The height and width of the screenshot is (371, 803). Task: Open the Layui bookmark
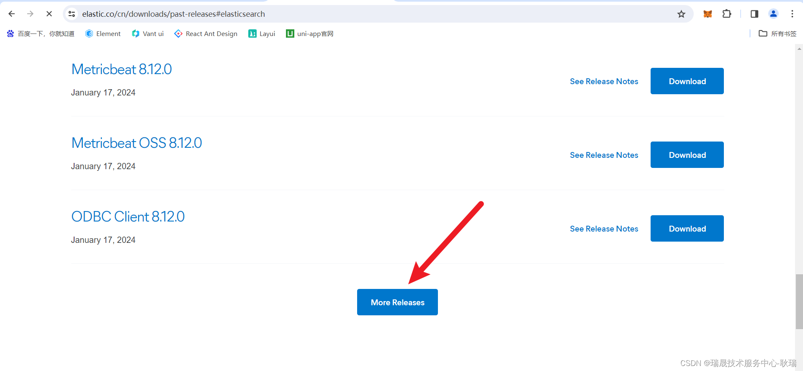[x=262, y=33]
